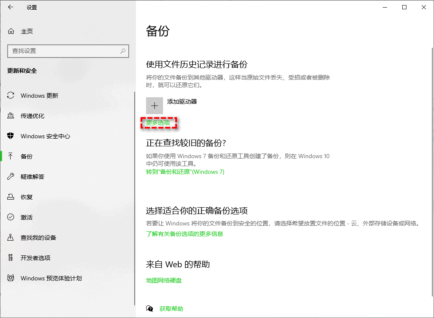Open Windows 预览体验计划 page
Screen dimensions: 434x318
point(51,278)
